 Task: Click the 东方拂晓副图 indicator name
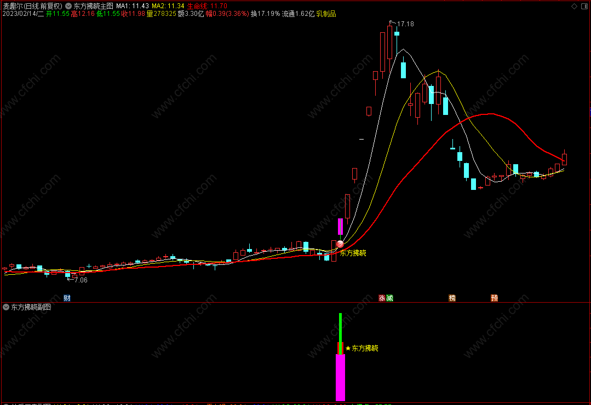click(31, 307)
